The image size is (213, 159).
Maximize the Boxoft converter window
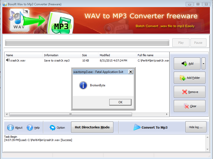click(x=198, y=4)
